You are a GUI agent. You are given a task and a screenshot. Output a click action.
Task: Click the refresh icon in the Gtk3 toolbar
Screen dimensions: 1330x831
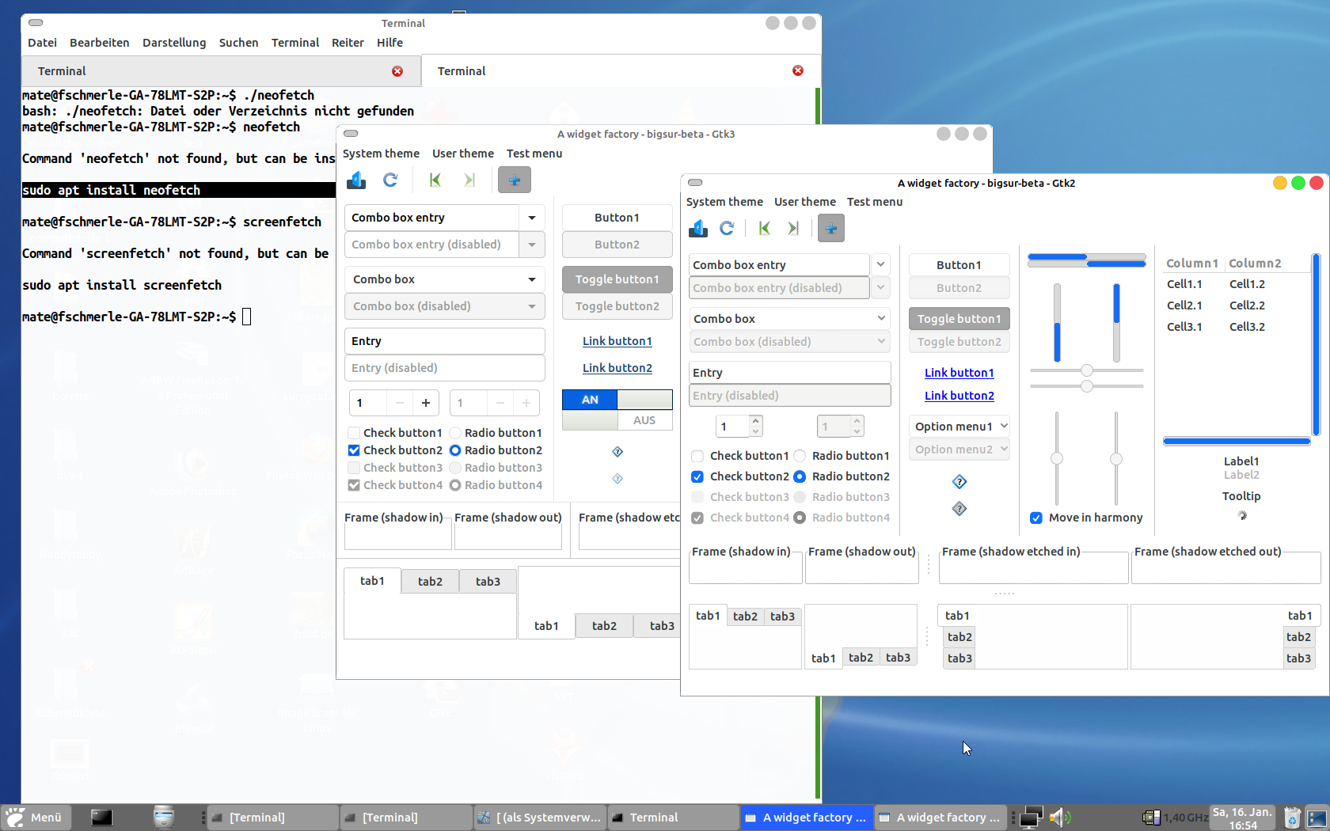point(390,180)
